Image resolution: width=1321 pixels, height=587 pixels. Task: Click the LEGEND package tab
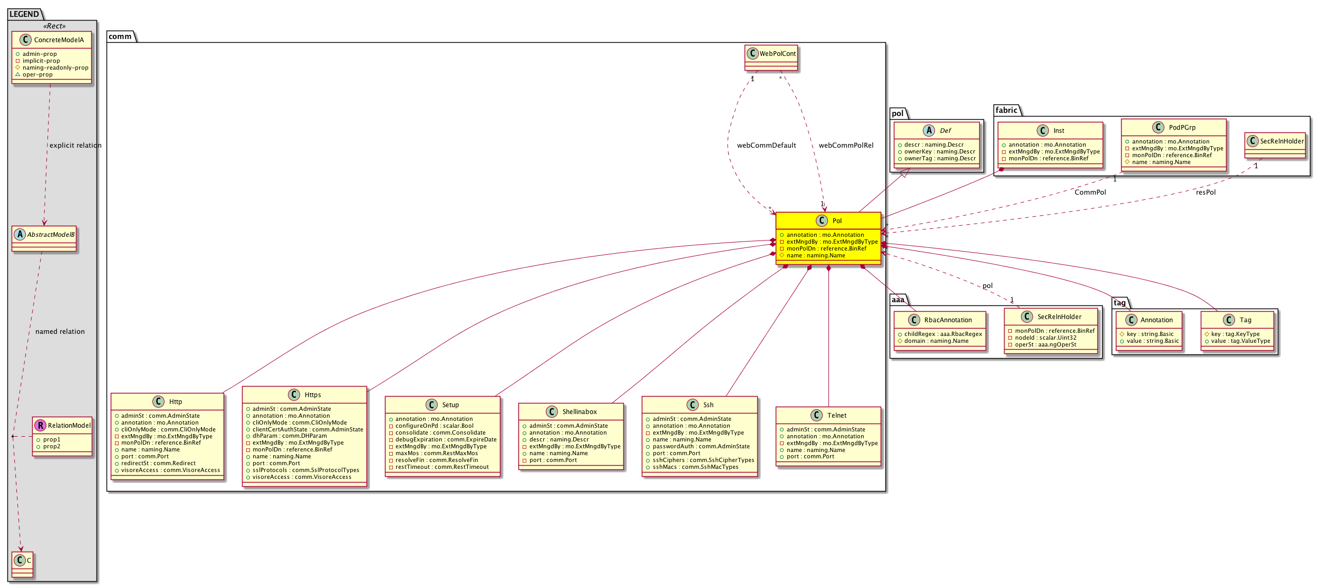24,14
